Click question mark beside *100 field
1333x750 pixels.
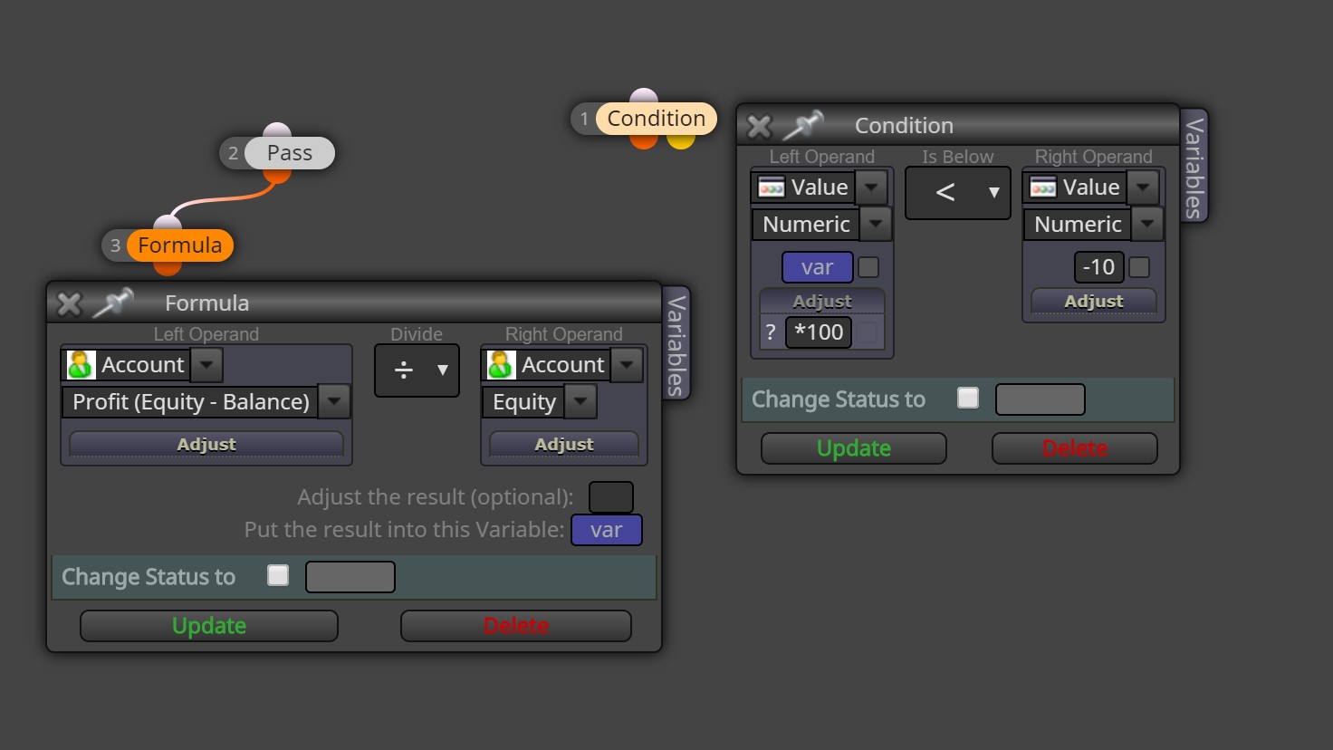point(771,332)
